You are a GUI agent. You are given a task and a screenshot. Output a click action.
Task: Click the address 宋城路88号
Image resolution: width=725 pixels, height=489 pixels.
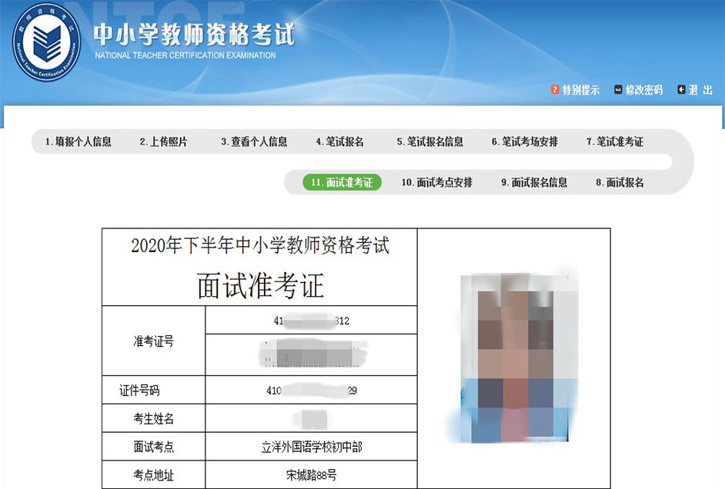(311, 474)
